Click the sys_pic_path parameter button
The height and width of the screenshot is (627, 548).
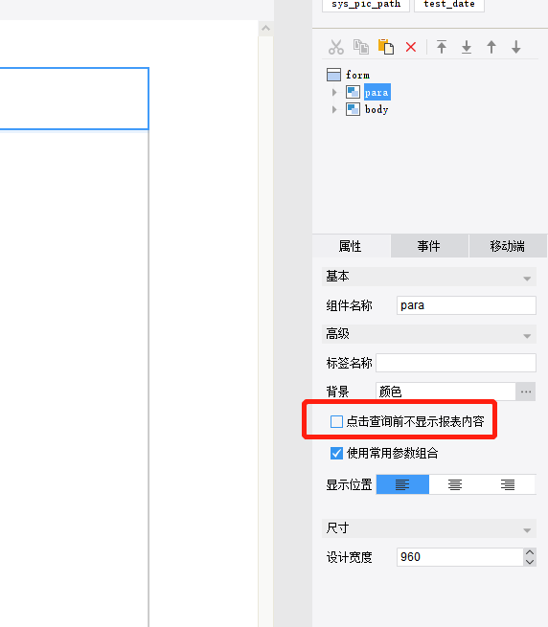coord(366,5)
